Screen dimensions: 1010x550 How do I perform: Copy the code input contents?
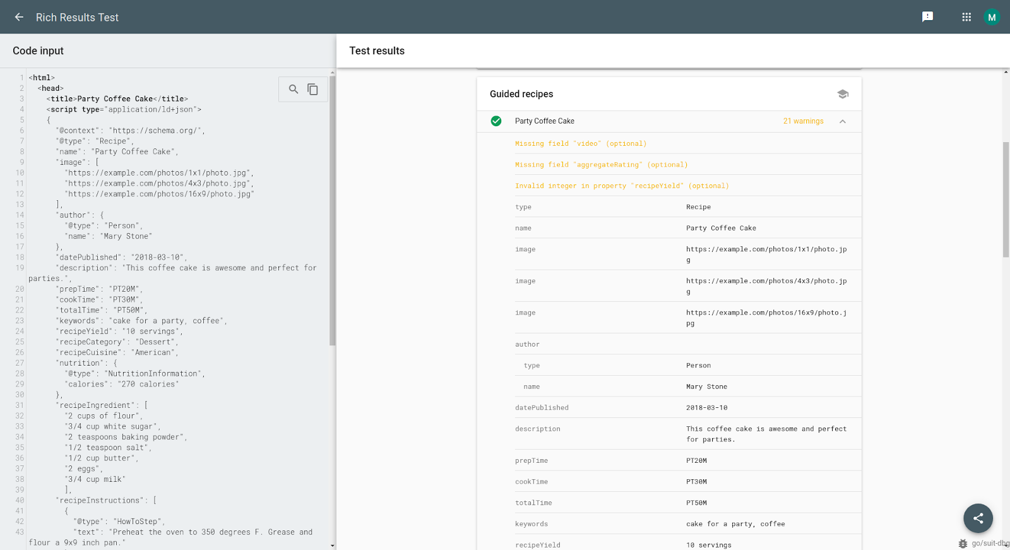click(312, 89)
